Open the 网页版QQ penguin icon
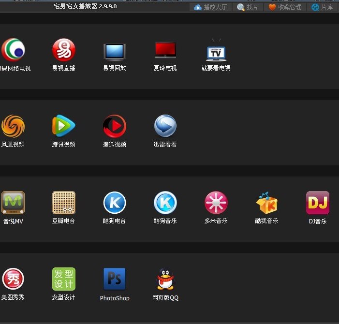Screen dimensions: 339x324 165,279
